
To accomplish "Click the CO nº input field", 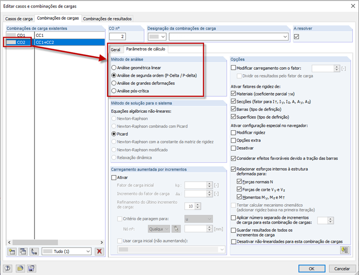I will point(118,36).
